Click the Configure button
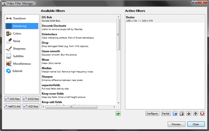209x131 pixels. click(152, 114)
